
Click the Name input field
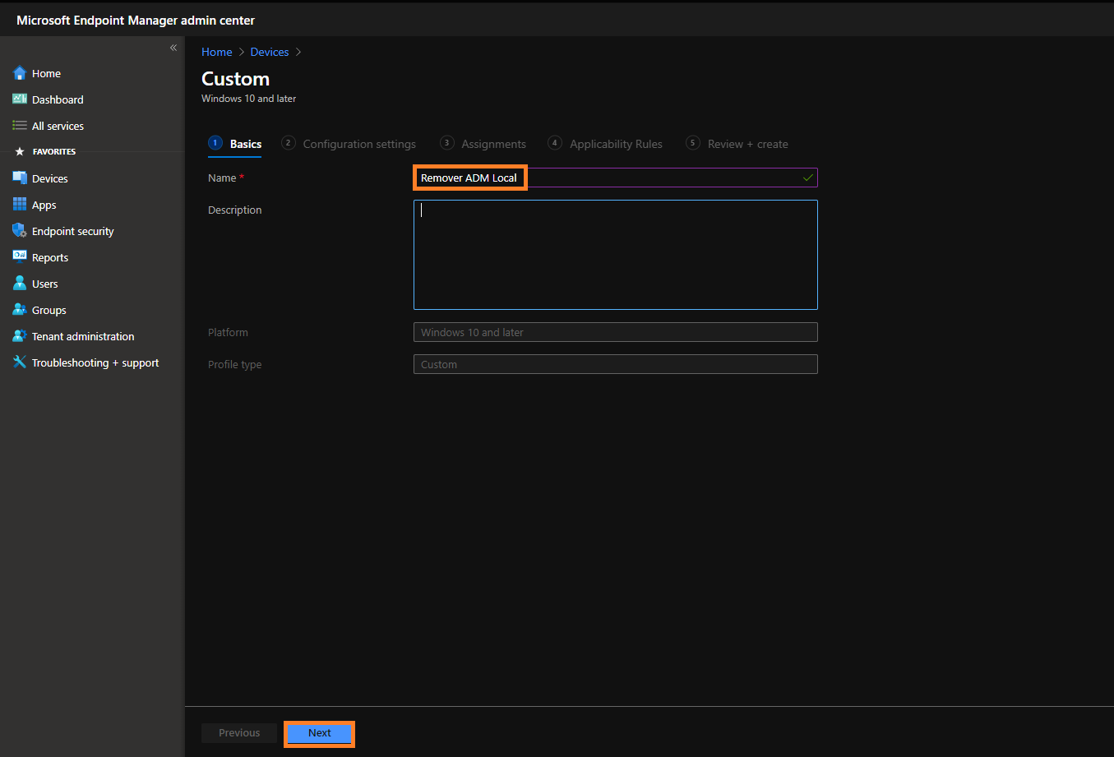click(x=616, y=178)
